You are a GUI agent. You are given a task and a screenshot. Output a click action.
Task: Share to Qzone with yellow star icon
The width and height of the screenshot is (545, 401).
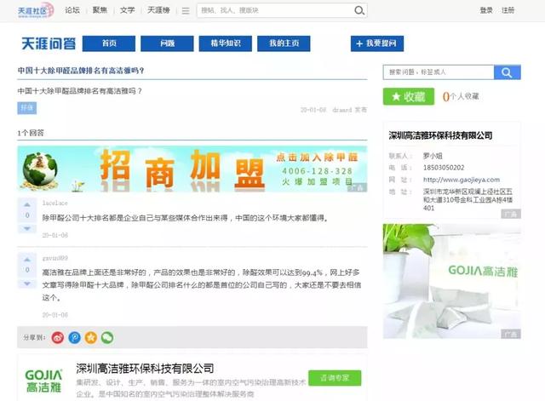[x=90, y=337]
